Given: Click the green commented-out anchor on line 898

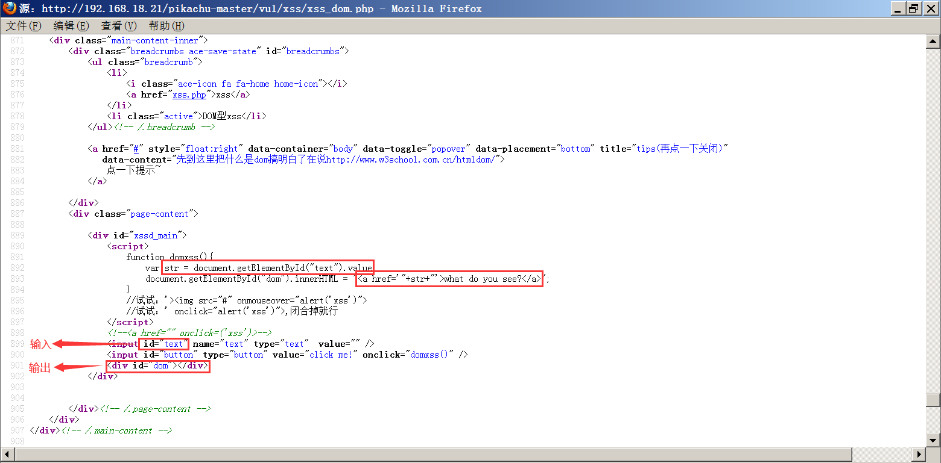Looking at the screenshot, I should tap(189, 333).
